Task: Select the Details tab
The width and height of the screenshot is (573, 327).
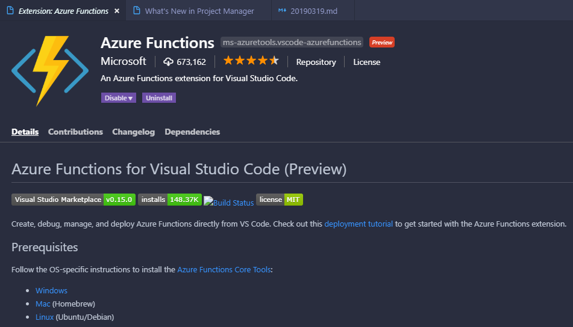Action: click(25, 132)
